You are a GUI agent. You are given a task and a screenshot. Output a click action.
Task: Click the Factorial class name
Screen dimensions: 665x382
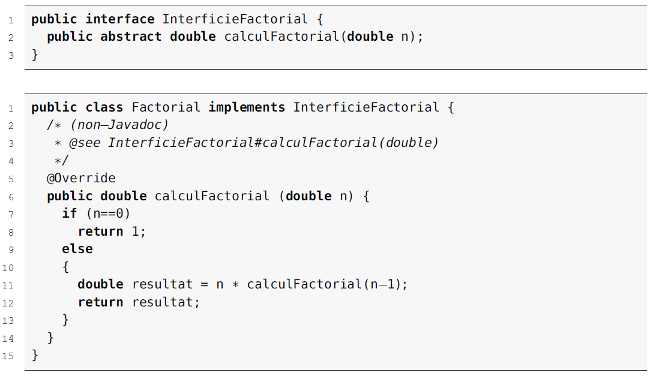(x=166, y=107)
